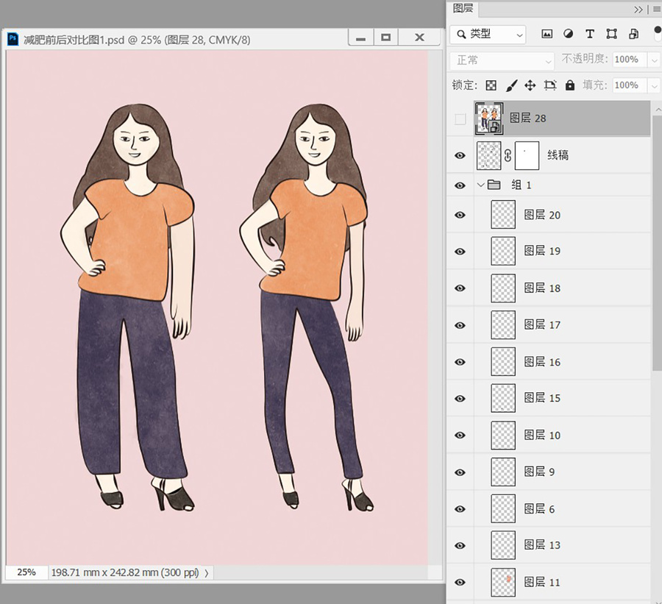The height and width of the screenshot is (604, 662).
Task: Select layer name 图层 18
Action: point(542,288)
